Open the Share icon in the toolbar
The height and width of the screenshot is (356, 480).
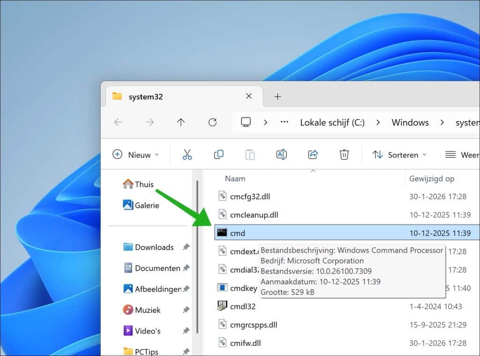(x=313, y=154)
